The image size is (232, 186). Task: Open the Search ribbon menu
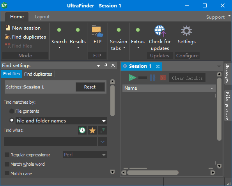pos(59,38)
